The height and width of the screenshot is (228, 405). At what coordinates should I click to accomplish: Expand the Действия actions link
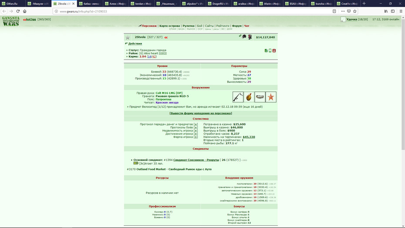point(135,44)
